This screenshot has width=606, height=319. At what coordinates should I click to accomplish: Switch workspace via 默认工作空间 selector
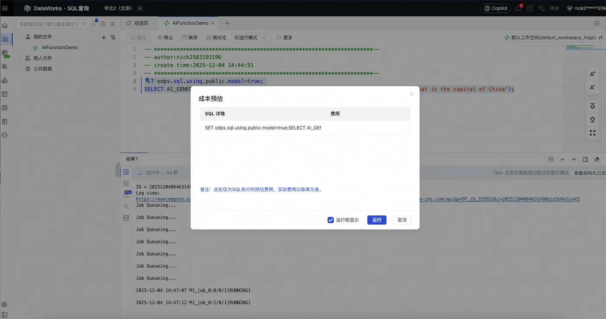click(553, 38)
